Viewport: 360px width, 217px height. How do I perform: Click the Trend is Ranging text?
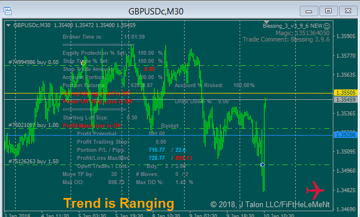119,203
